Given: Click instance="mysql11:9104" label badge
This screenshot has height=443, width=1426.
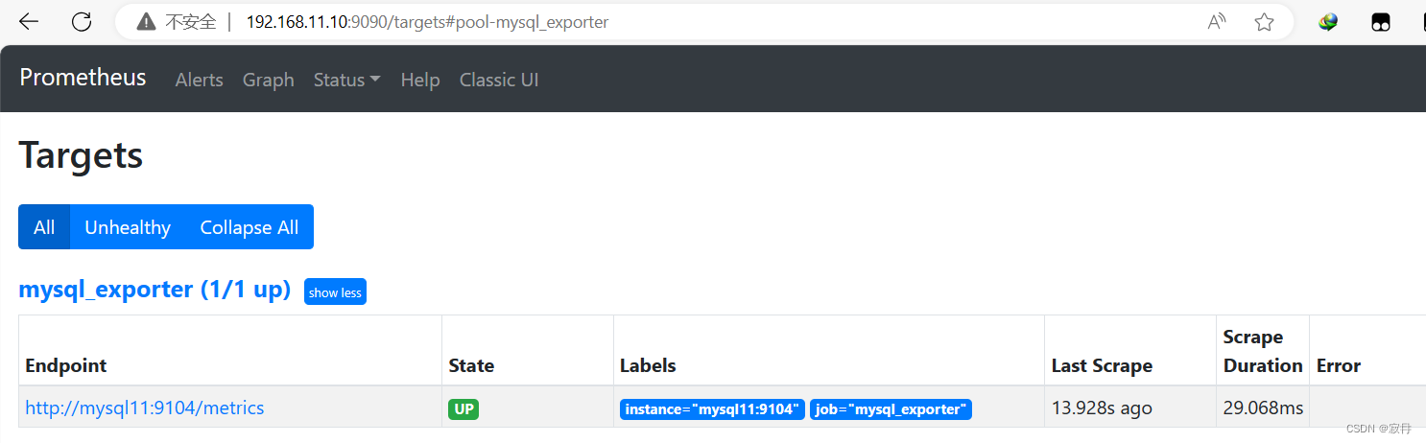Looking at the screenshot, I should [x=712, y=409].
